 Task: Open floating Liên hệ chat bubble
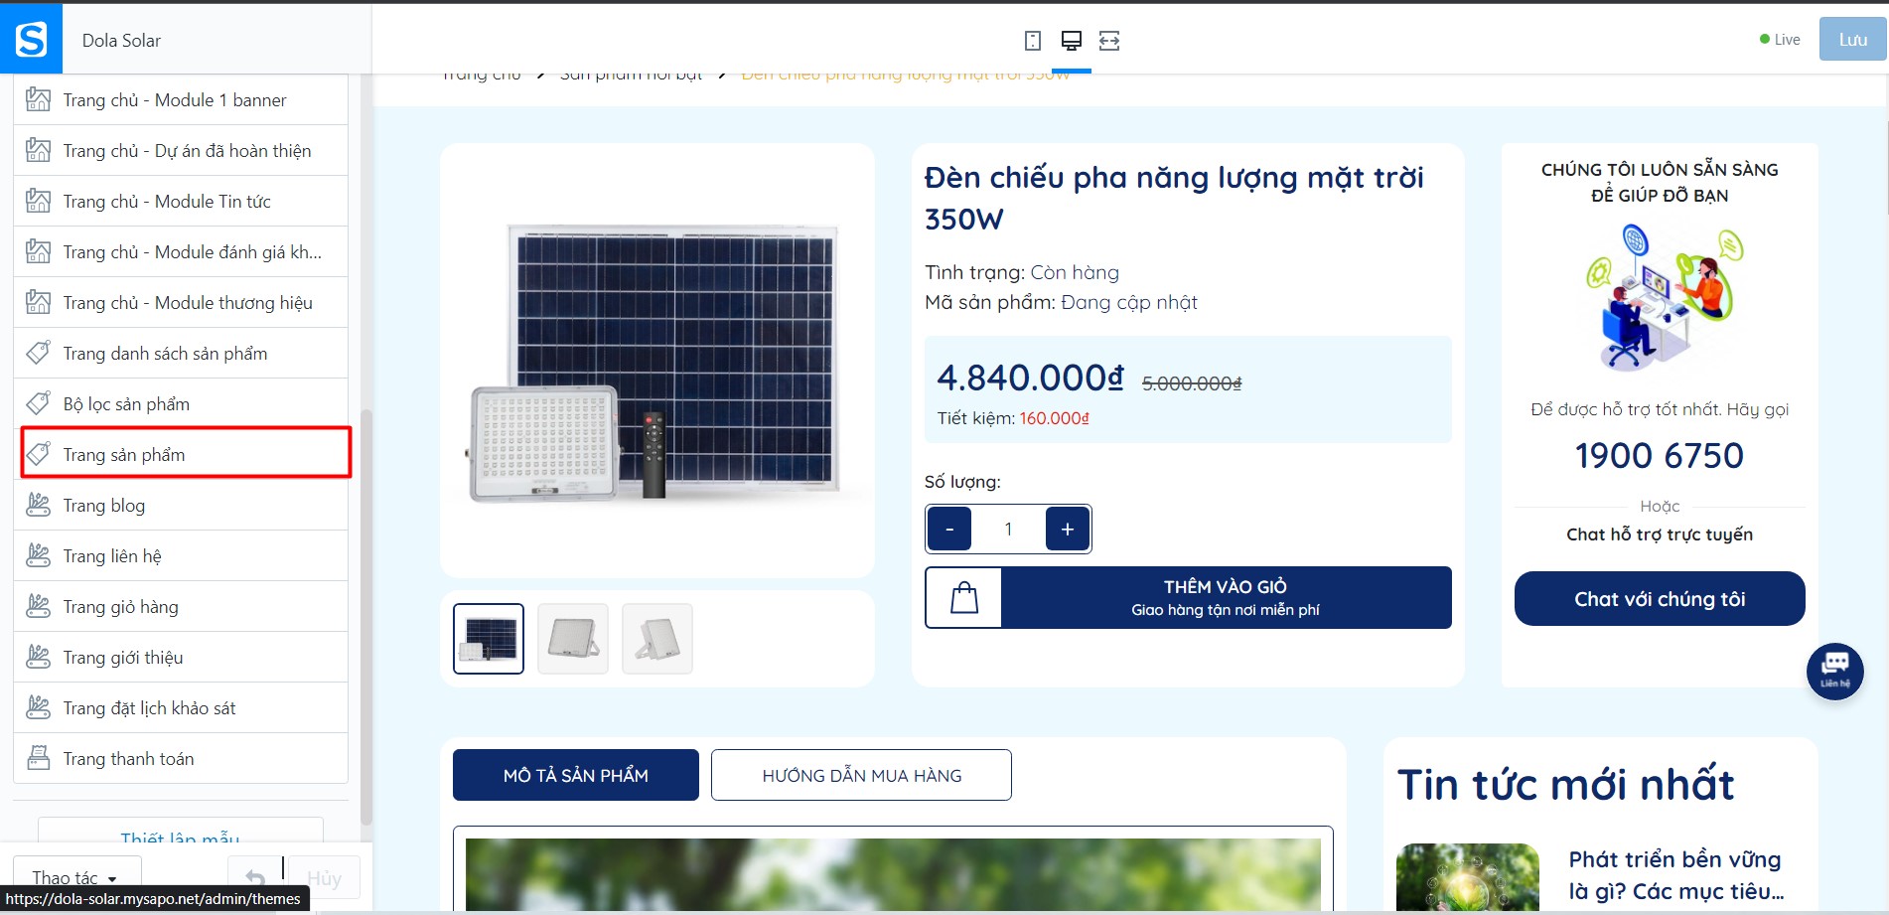point(1834,672)
